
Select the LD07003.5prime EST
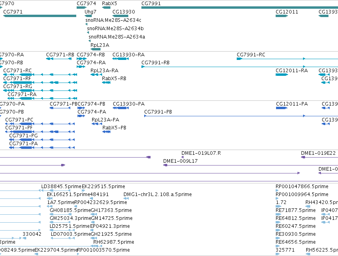click(64, 238)
